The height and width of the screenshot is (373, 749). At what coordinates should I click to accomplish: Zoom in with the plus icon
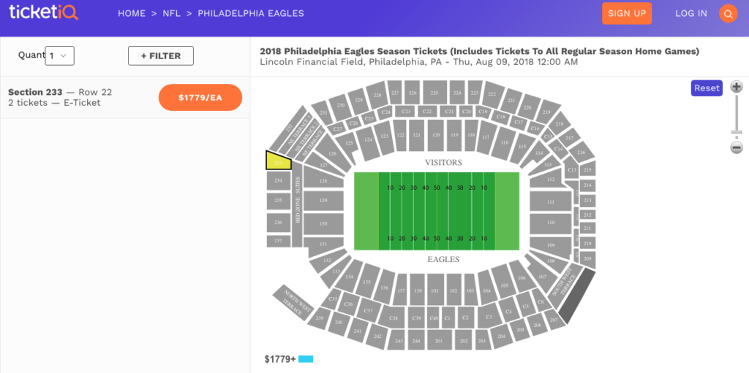click(x=736, y=87)
